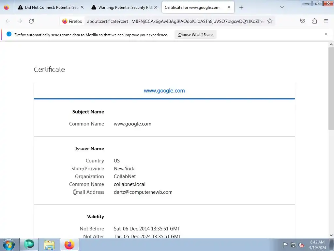Expand the list all tabs chevron
This screenshot has height=251, width=334.
pyautogui.click(x=282, y=7)
